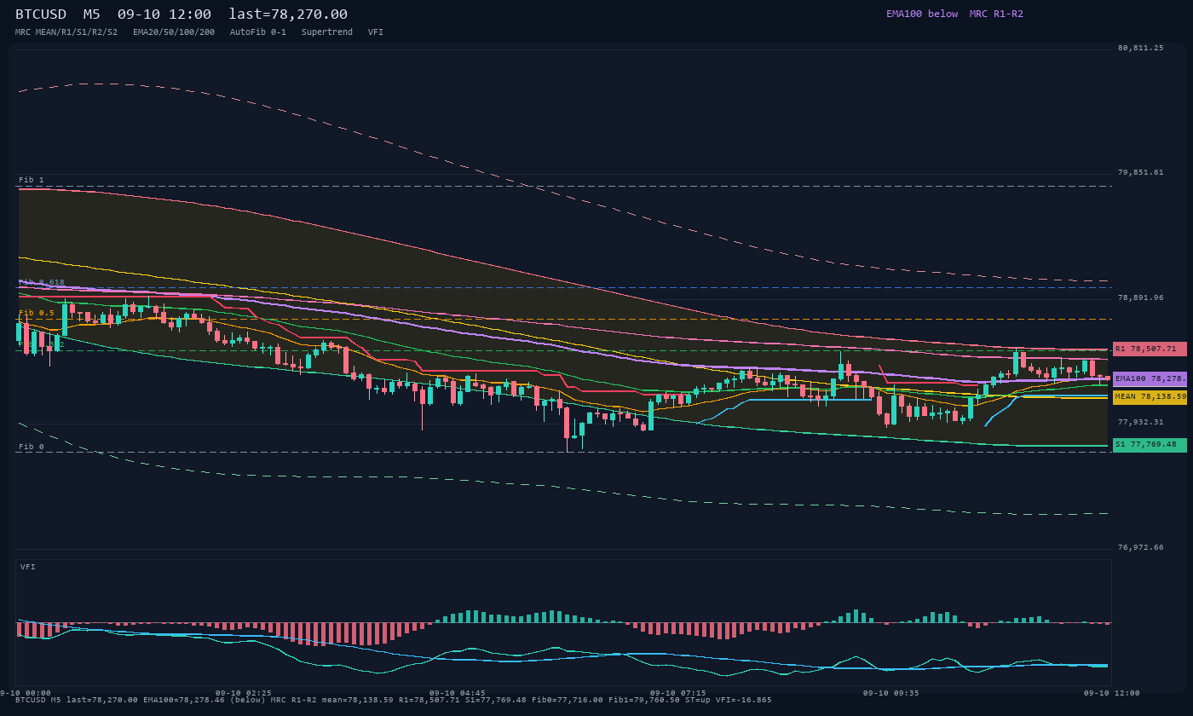The width and height of the screenshot is (1193, 716).
Task: Click the "MRC MEAN/R1/S1/R2/S2" legend entry
Action: click(x=66, y=32)
